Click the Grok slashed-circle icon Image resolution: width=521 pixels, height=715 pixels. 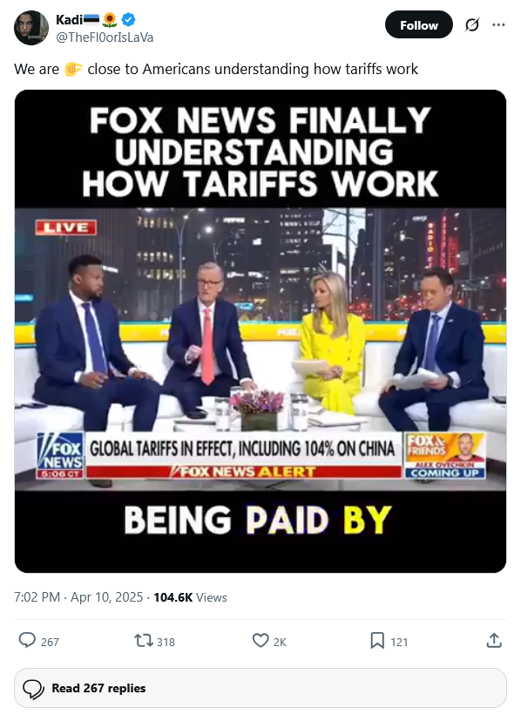(471, 24)
